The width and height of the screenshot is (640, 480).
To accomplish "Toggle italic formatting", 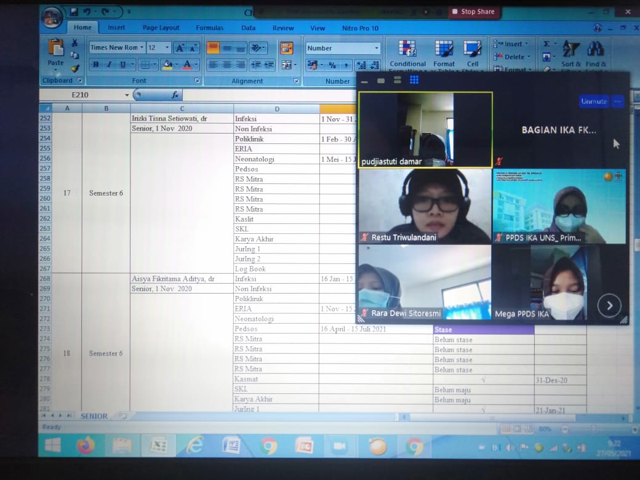I will pos(109,65).
